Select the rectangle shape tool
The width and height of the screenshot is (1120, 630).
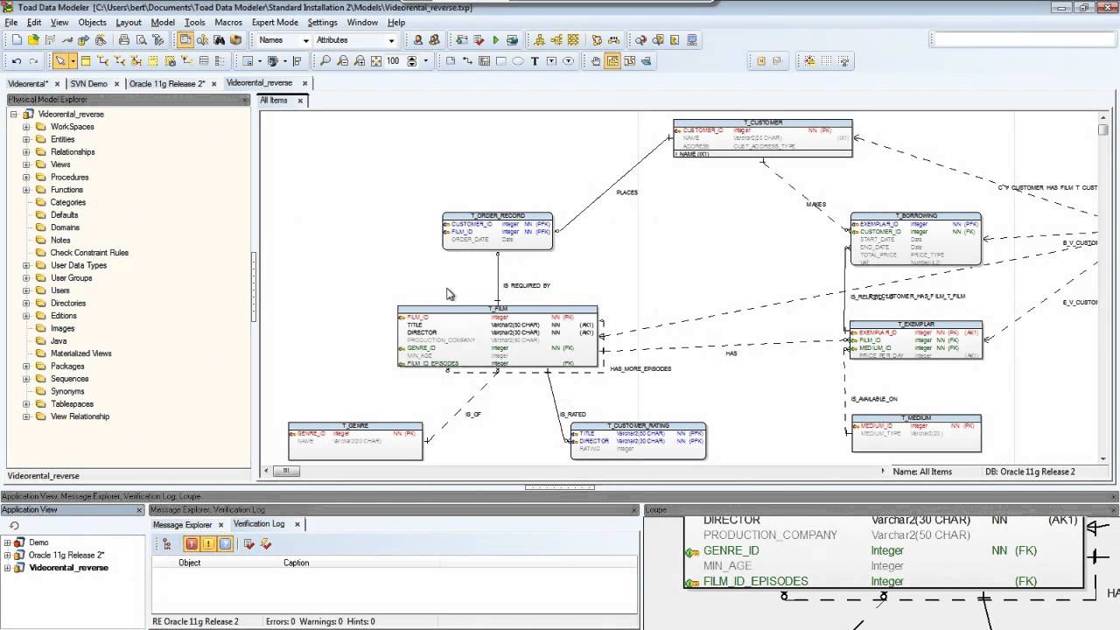coord(501,61)
